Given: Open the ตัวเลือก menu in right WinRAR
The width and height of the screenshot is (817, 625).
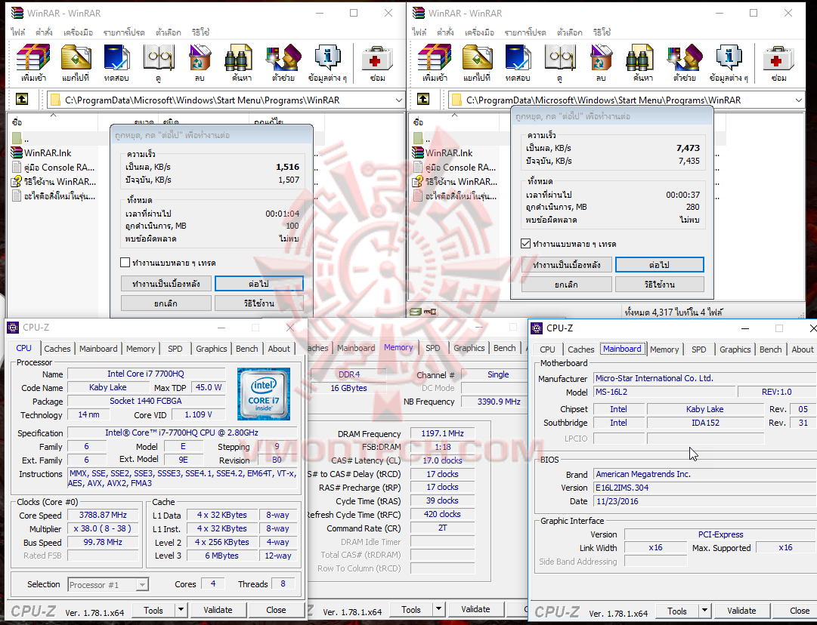Looking at the screenshot, I should coord(569,32).
